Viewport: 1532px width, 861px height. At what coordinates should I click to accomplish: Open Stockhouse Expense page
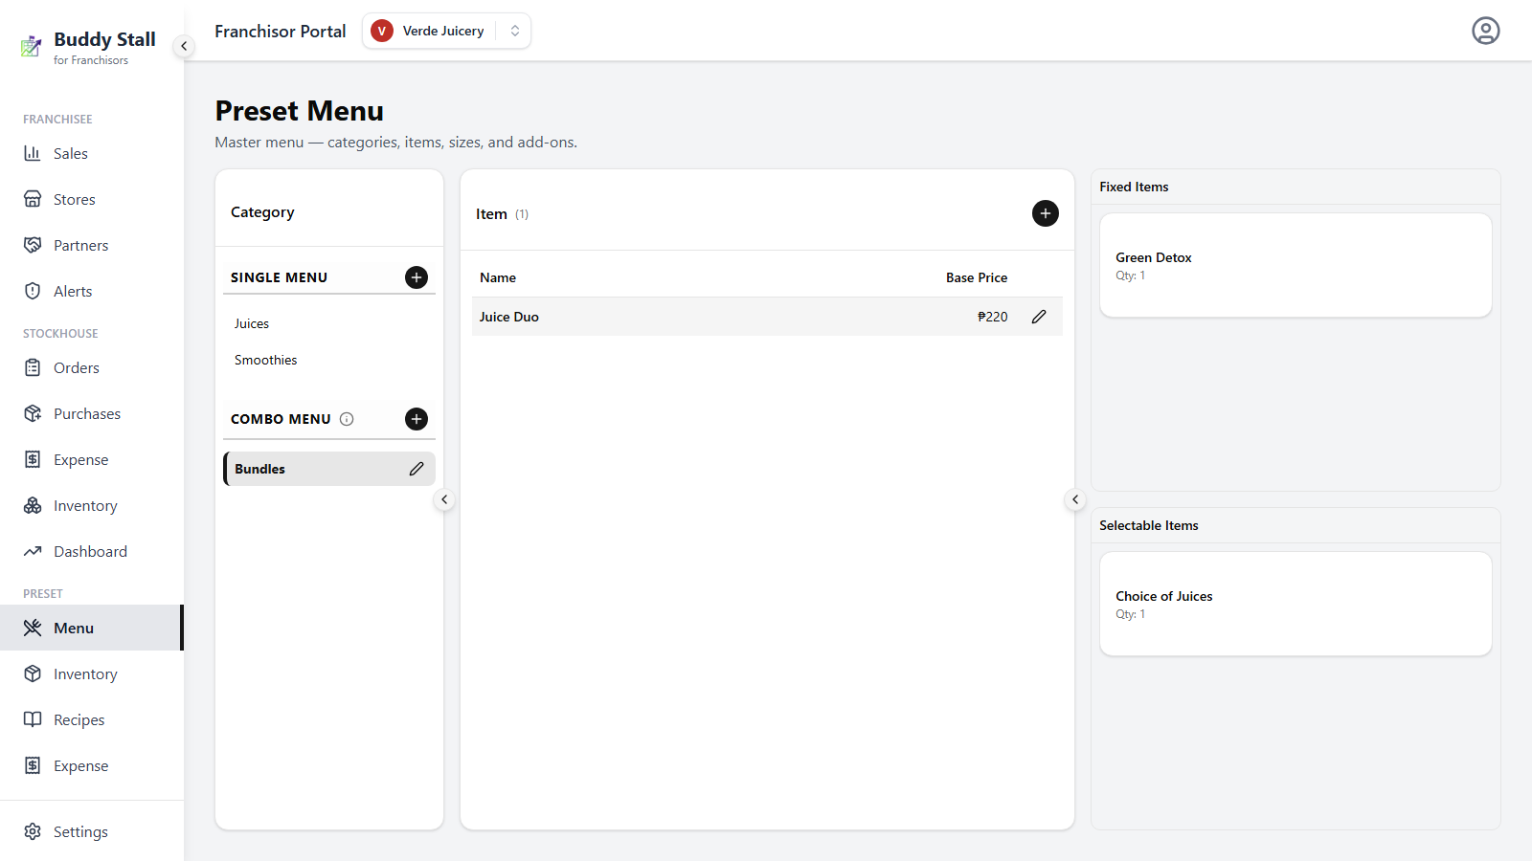91,459
